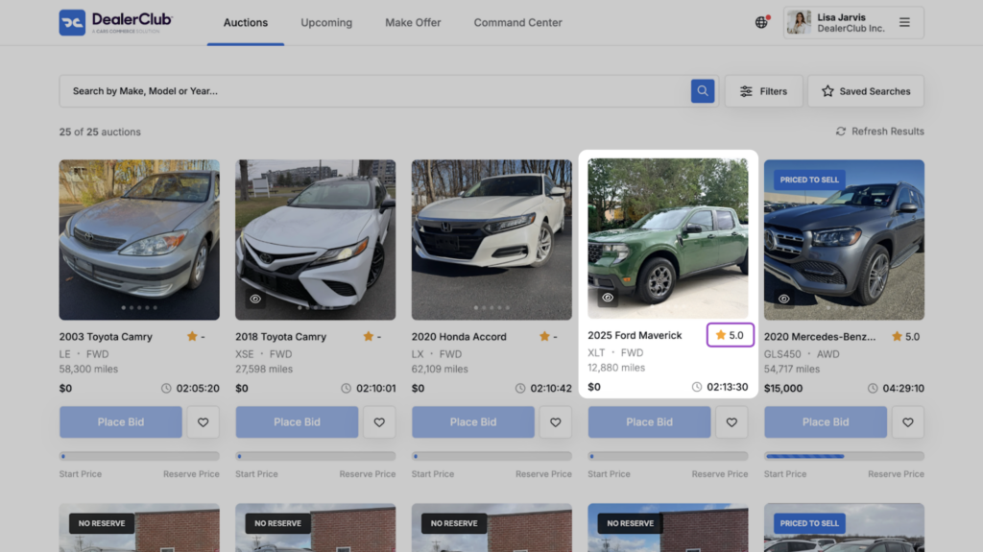Open the 2020 Honda Accord photo
This screenshot has width=983, height=552.
click(x=491, y=240)
